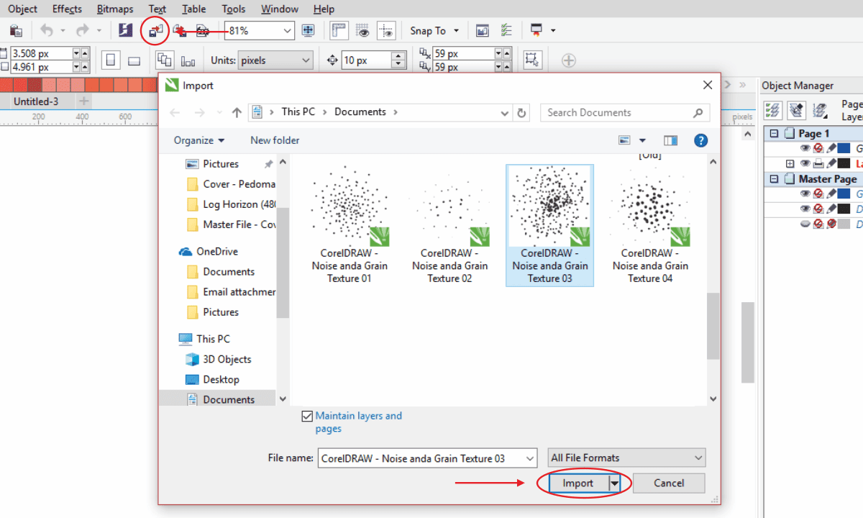Select 3D Objects in the navigation pane
863x518 pixels.
pyautogui.click(x=227, y=359)
